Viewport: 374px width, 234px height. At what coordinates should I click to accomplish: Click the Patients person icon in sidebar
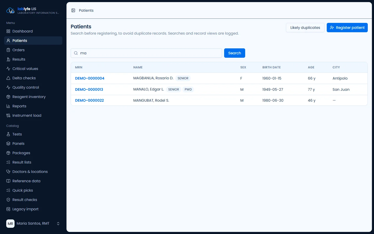coord(8,41)
